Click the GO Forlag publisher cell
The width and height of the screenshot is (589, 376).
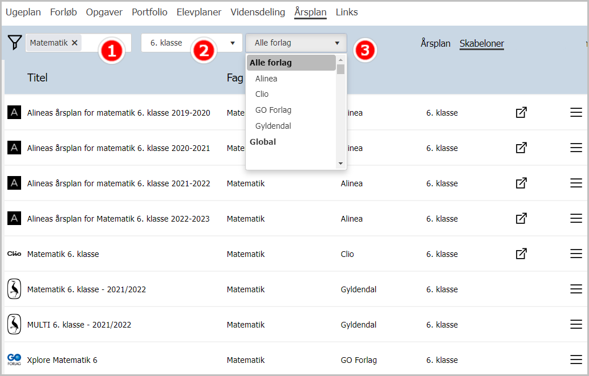359,360
